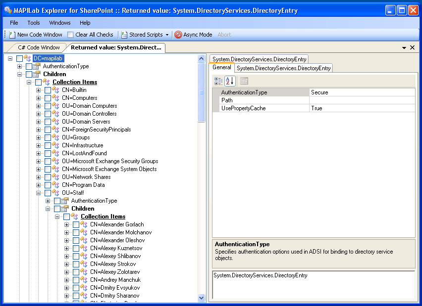Click the icon beside CN=LostAndFound

click(55, 153)
